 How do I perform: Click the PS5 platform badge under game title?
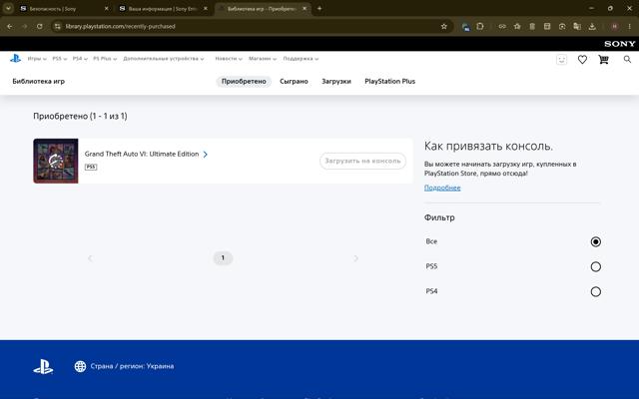(91, 167)
